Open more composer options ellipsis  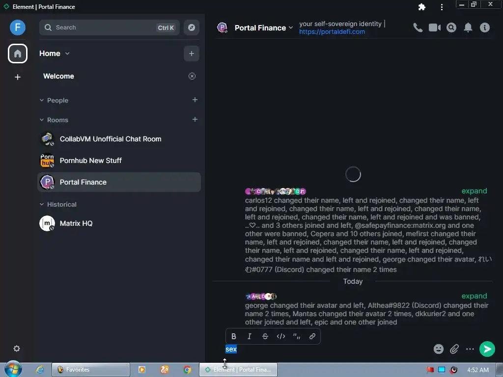point(470,349)
